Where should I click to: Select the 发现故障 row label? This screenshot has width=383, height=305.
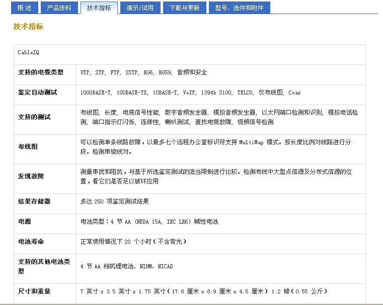[x=31, y=176]
